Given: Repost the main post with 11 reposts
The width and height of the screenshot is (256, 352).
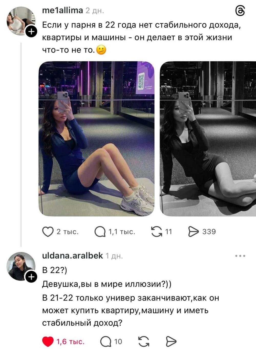Looking at the screenshot, I should 157,232.
